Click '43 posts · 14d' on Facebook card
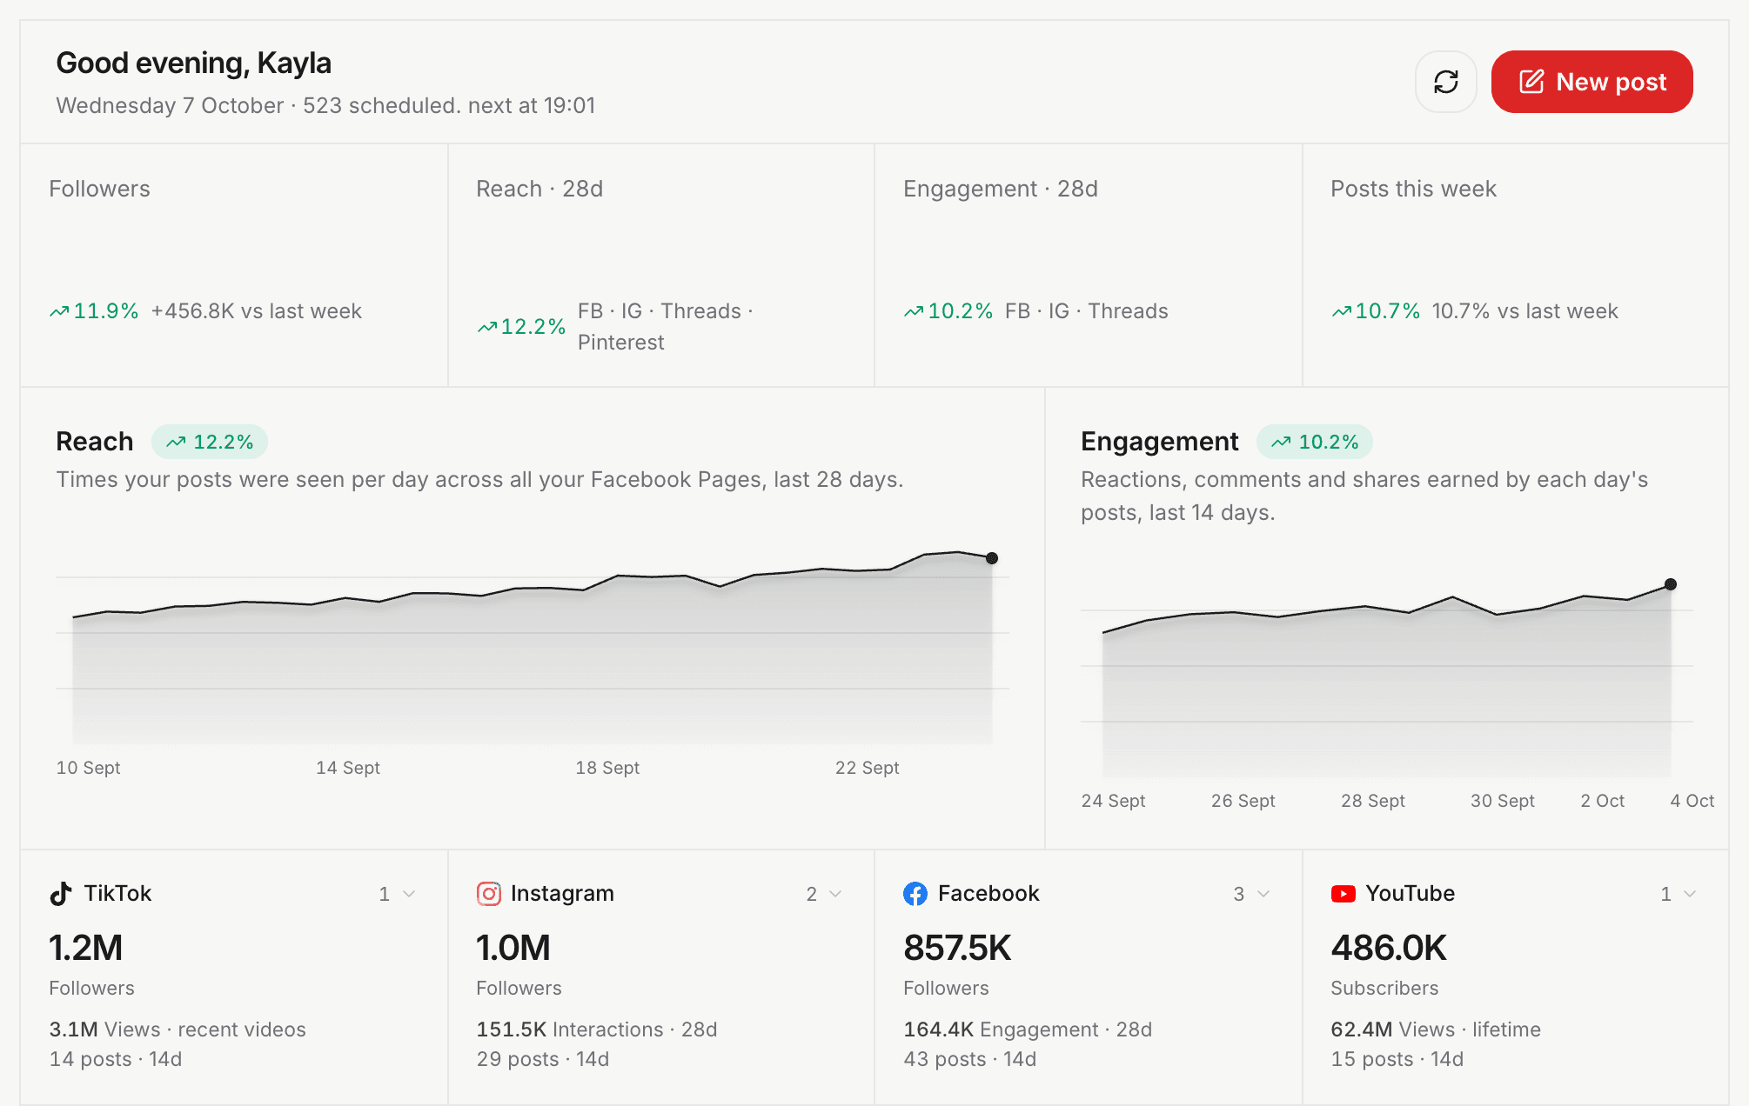This screenshot has height=1106, width=1749. 970,1059
